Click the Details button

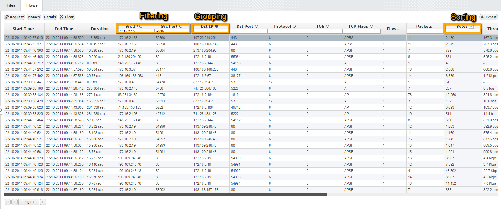click(x=50, y=17)
